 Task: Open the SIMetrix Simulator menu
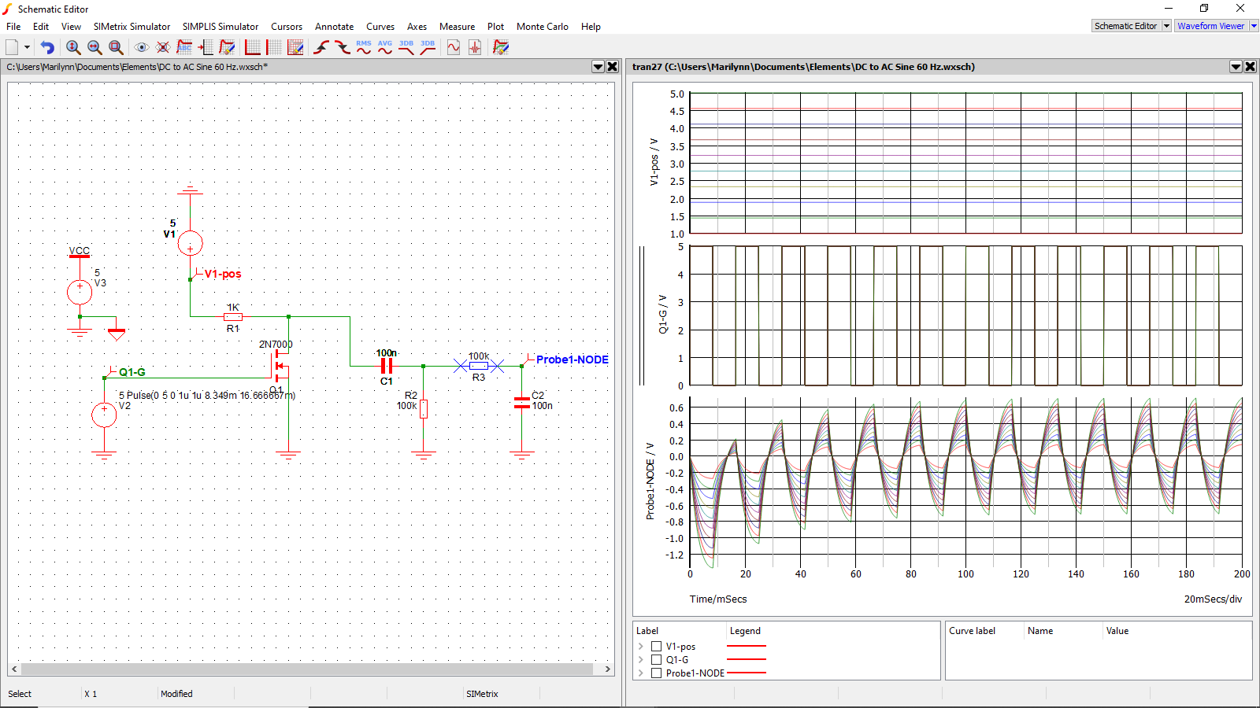132,27
